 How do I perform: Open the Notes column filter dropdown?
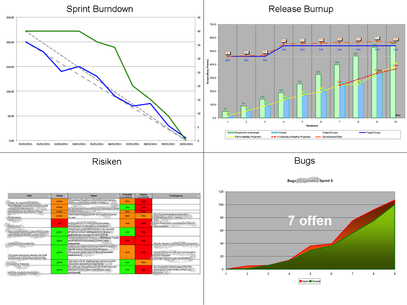(118, 197)
